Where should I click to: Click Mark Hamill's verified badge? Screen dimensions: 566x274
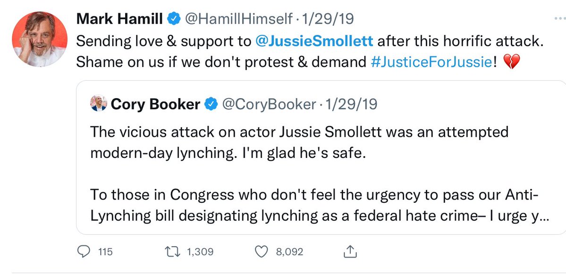click(174, 19)
